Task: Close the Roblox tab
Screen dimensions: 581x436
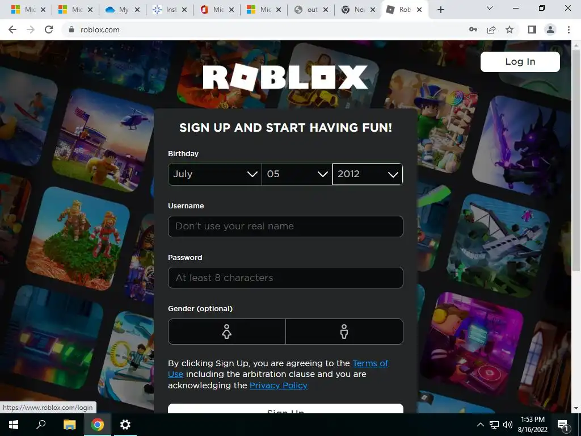Action: pos(419,10)
